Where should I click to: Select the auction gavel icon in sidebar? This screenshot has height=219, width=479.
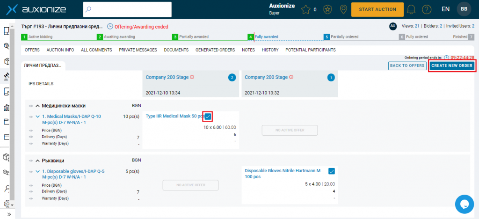(x=7, y=76)
